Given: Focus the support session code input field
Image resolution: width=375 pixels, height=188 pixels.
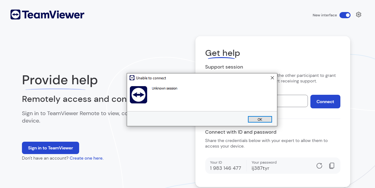Looking at the screenshot, I should tap(292, 101).
